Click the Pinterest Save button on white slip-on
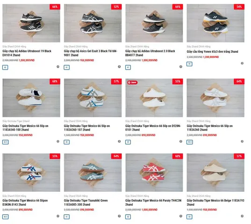The height and width of the screenshot is (224, 251). (132, 83)
